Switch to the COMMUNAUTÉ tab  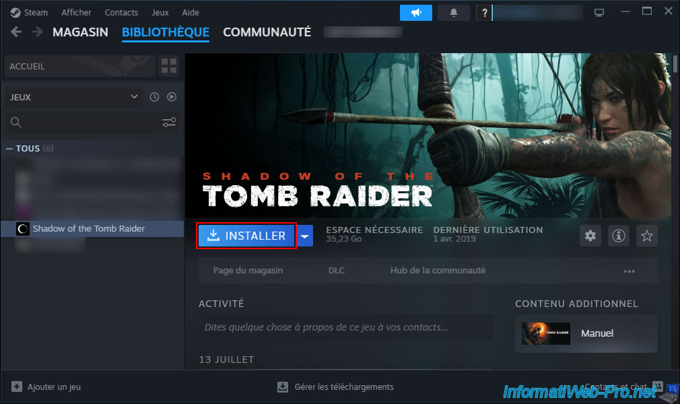[267, 32]
